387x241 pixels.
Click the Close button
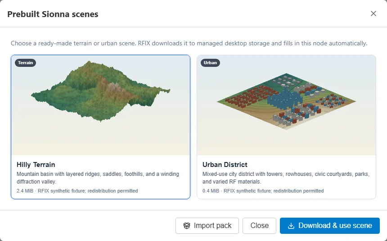(259, 225)
